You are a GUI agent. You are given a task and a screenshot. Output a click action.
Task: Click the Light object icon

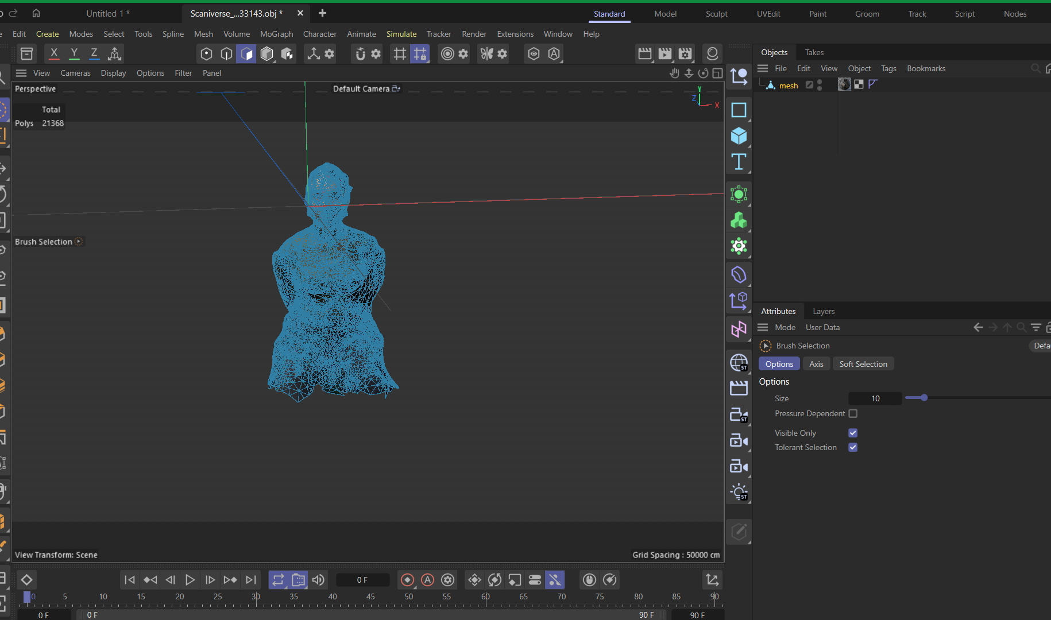[739, 492]
